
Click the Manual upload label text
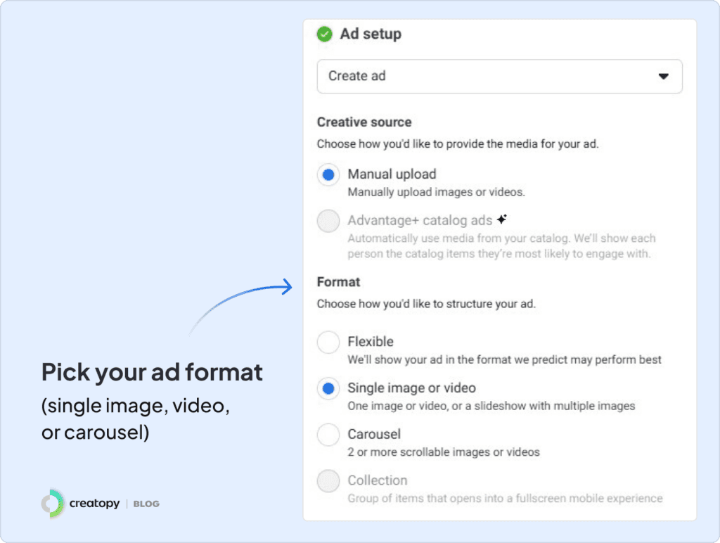[x=392, y=174]
